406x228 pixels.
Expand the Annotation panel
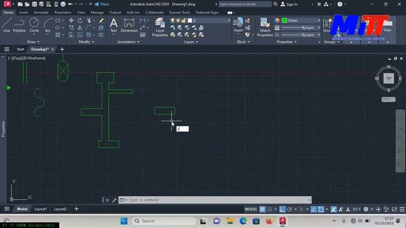pyautogui.click(x=128, y=42)
